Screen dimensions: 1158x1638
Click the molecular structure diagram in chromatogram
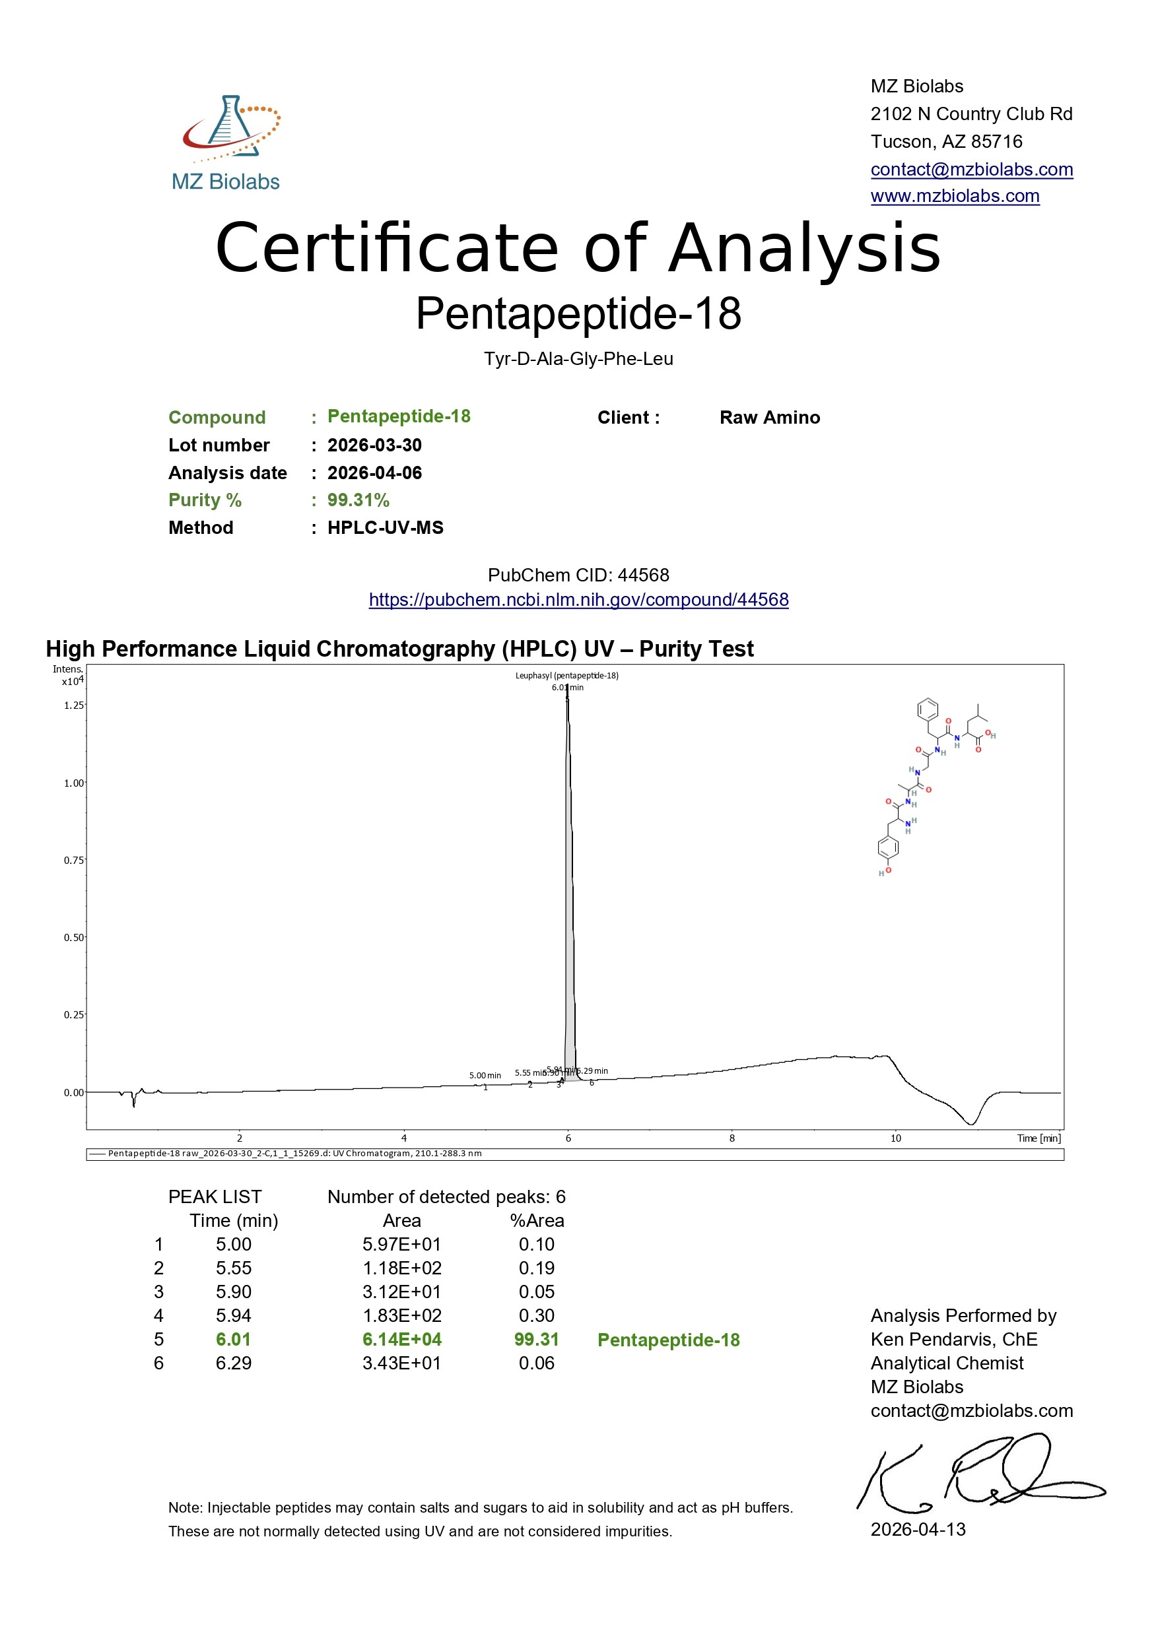click(x=937, y=787)
